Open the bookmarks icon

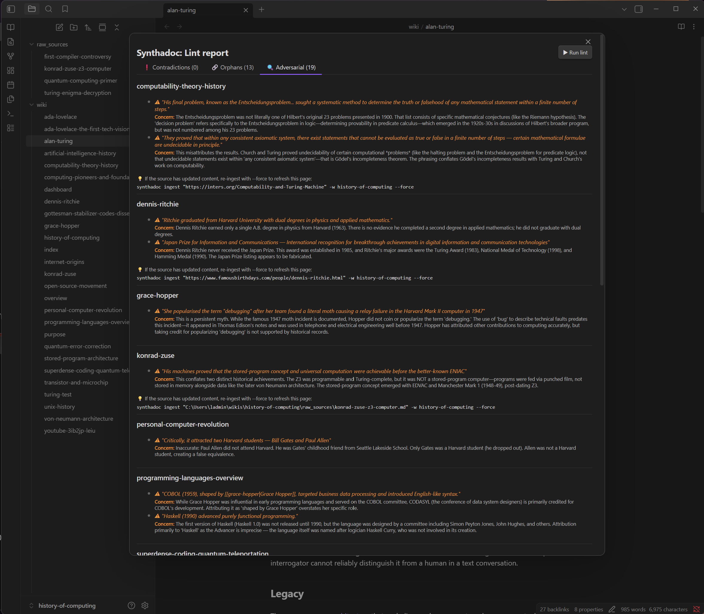tap(65, 9)
